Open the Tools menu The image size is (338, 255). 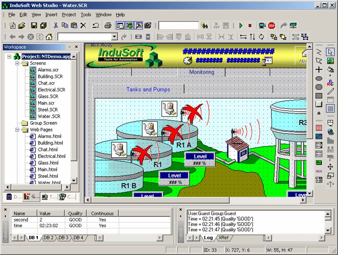tap(86, 15)
